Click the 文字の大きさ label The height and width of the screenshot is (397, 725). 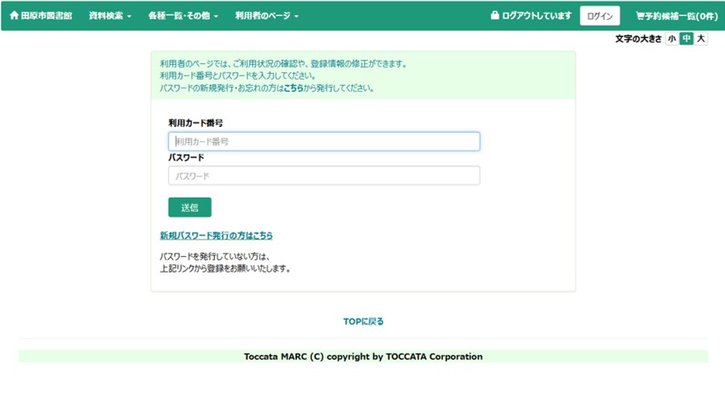coord(638,39)
